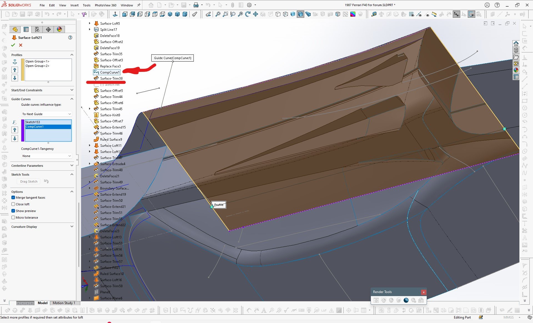Collapse the Options section
Screen dimensions: 533x323
click(72, 192)
